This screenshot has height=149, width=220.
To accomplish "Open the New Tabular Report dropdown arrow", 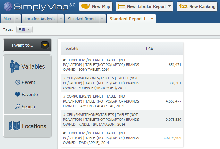I will [x=169, y=6].
